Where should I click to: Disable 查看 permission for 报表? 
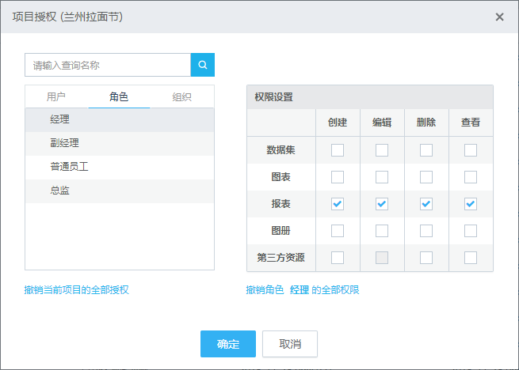(x=471, y=204)
